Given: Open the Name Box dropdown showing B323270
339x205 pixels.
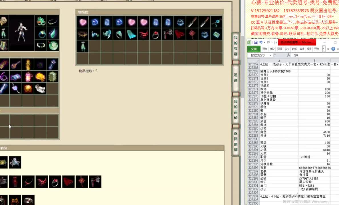Looking at the screenshot, I should point(270,55).
